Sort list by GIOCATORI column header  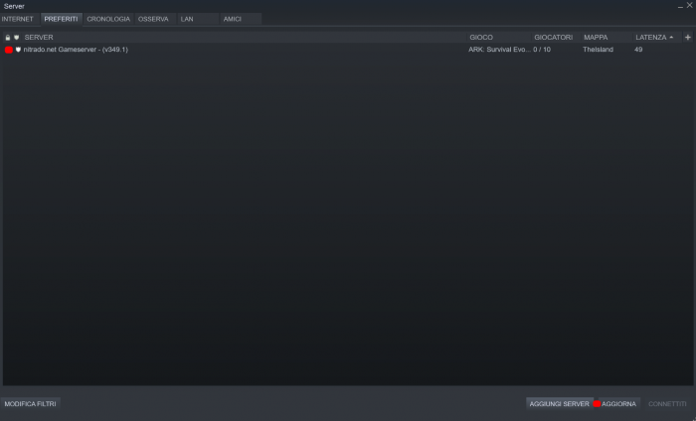pyautogui.click(x=553, y=38)
